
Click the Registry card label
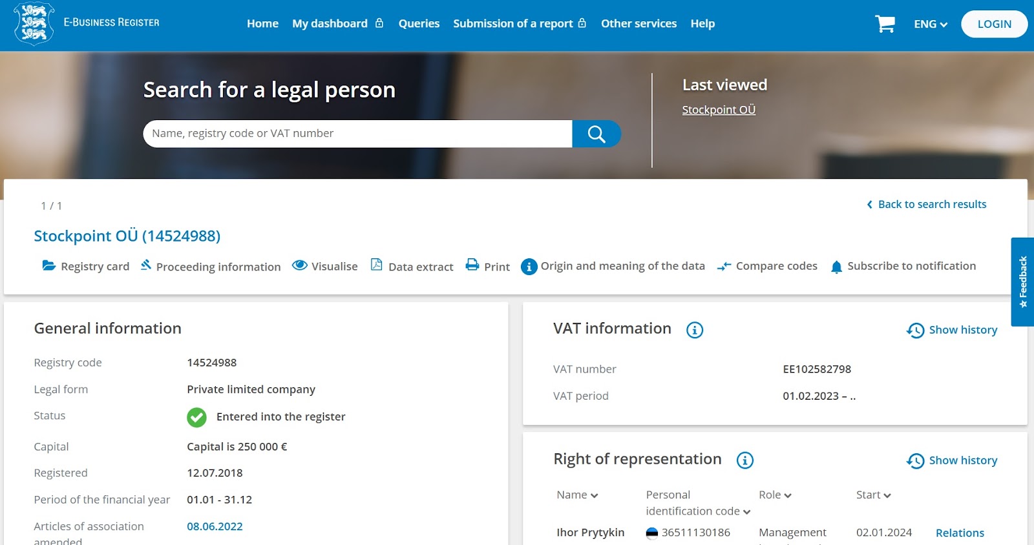coord(95,267)
